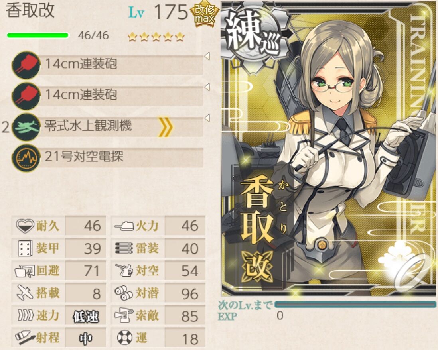Expand the arrow beside second 14cm連装砲 slot
The height and width of the screenshot is (350, 438).
click(x=207, y=87)
